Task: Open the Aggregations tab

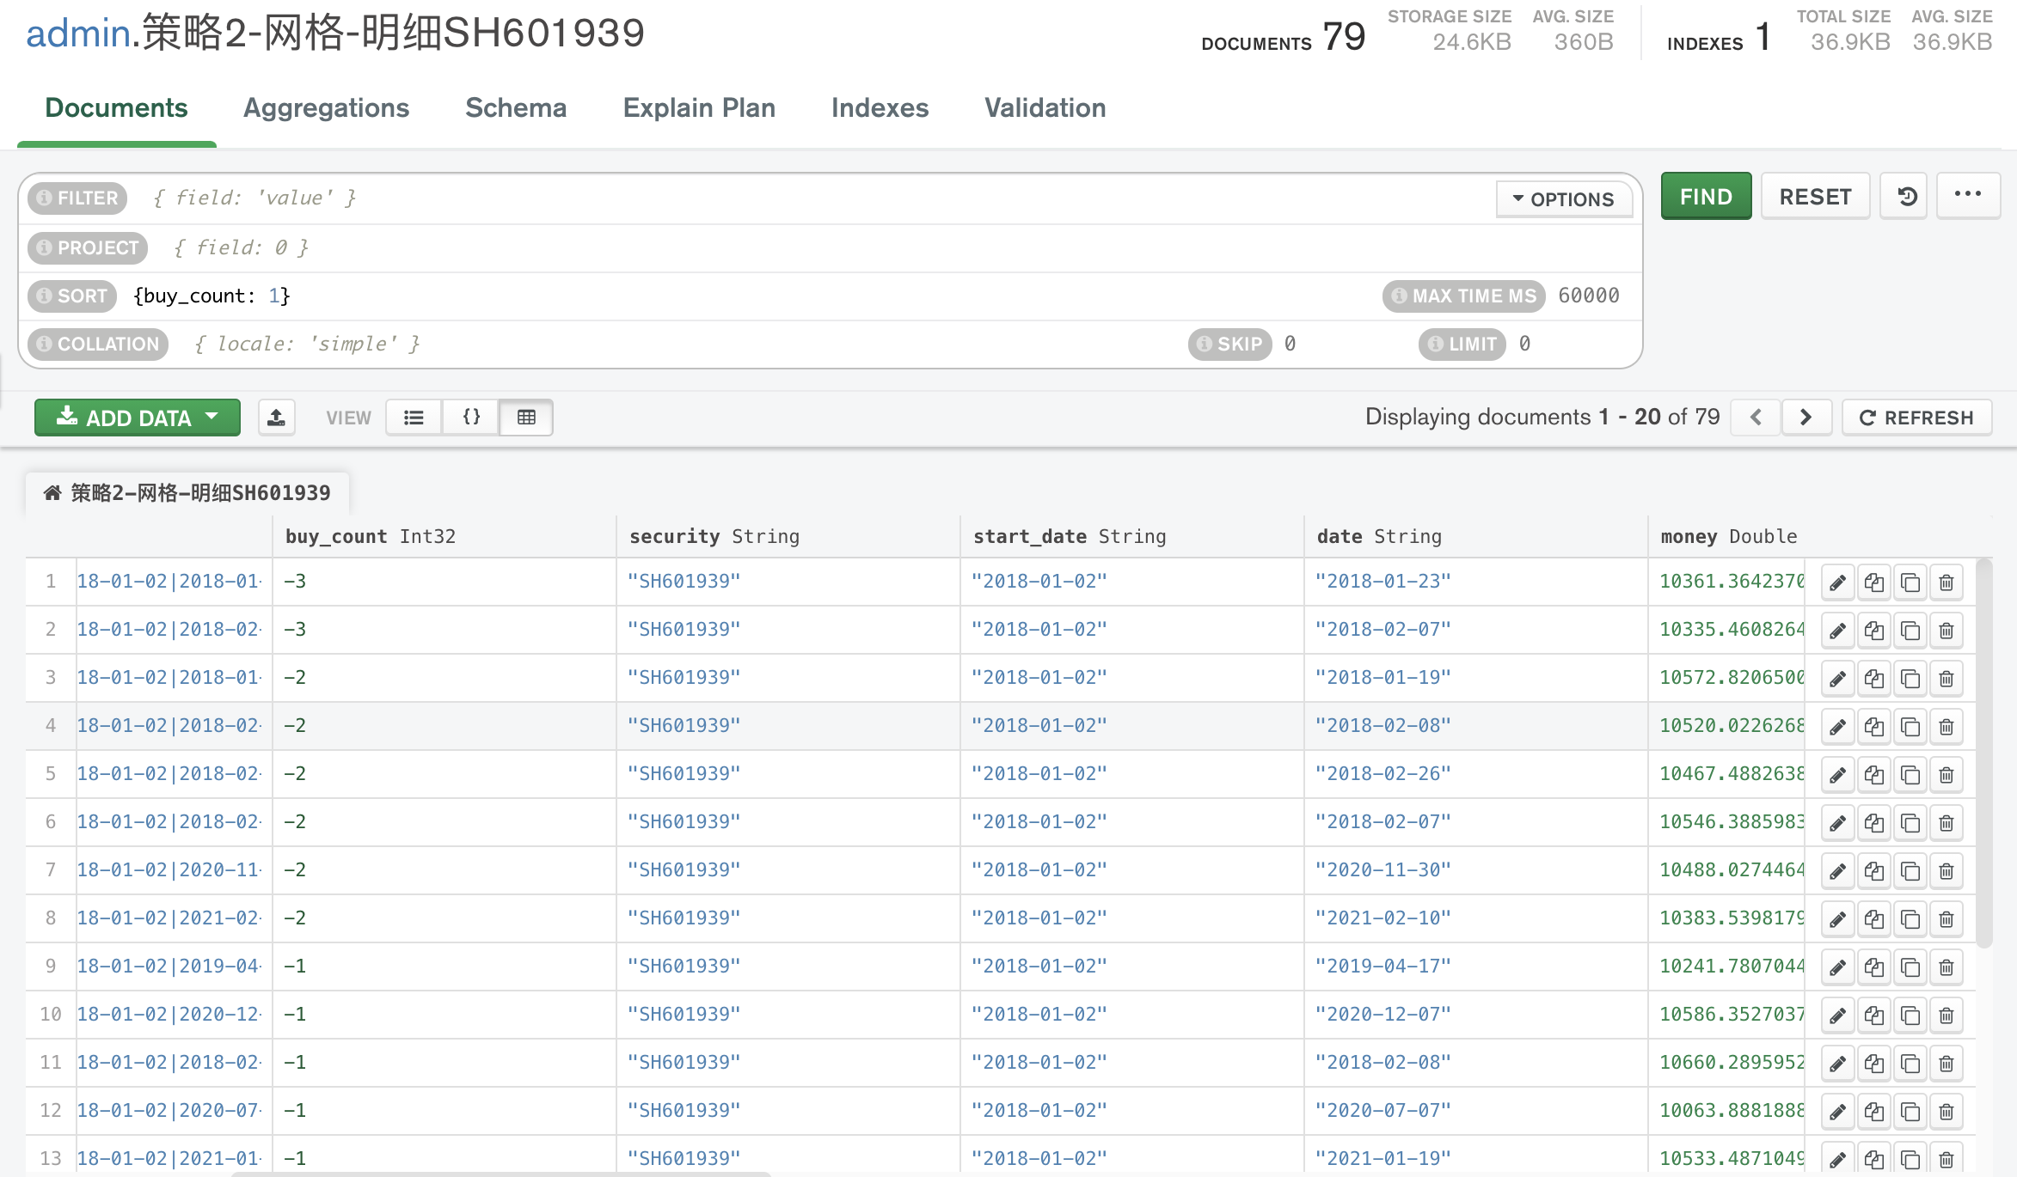Action: pyautogui.click(x=326, y=108)
